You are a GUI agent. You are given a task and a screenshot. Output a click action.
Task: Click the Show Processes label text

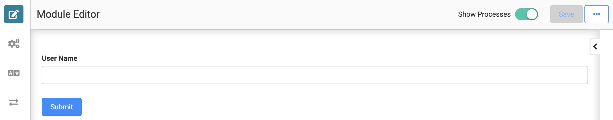pyautogui.click(x=484, y=14)
